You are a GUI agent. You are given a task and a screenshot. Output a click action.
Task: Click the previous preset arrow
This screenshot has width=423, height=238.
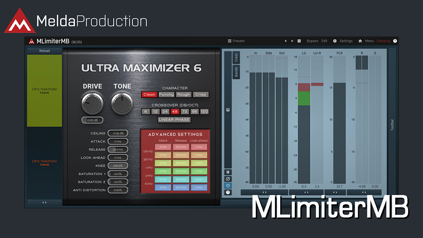point(286,41)
